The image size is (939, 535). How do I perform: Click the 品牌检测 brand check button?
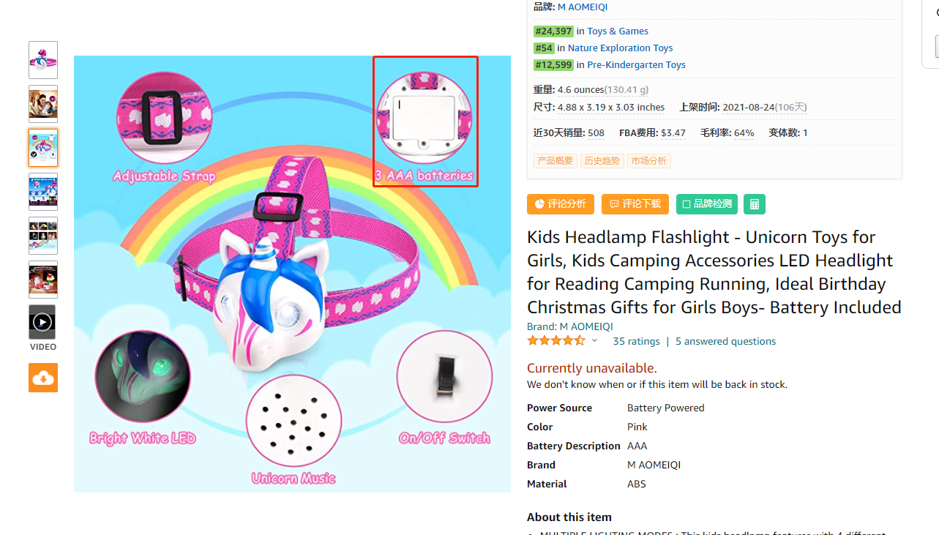(x=707, y=204)
